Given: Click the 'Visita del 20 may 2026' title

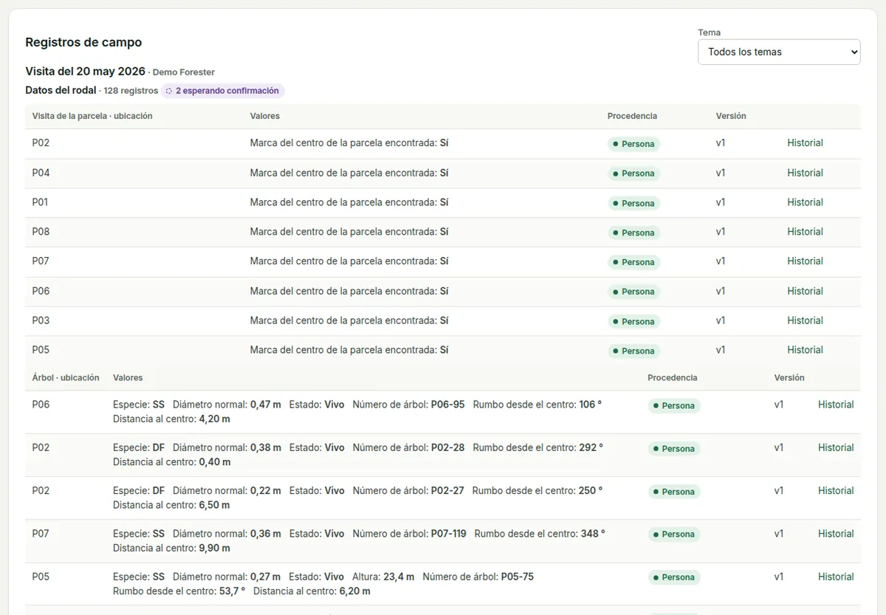Looking at the screenshot, I should [85, 72].
